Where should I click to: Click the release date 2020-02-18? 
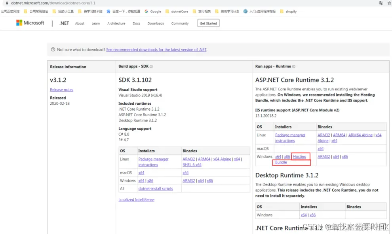60,104
